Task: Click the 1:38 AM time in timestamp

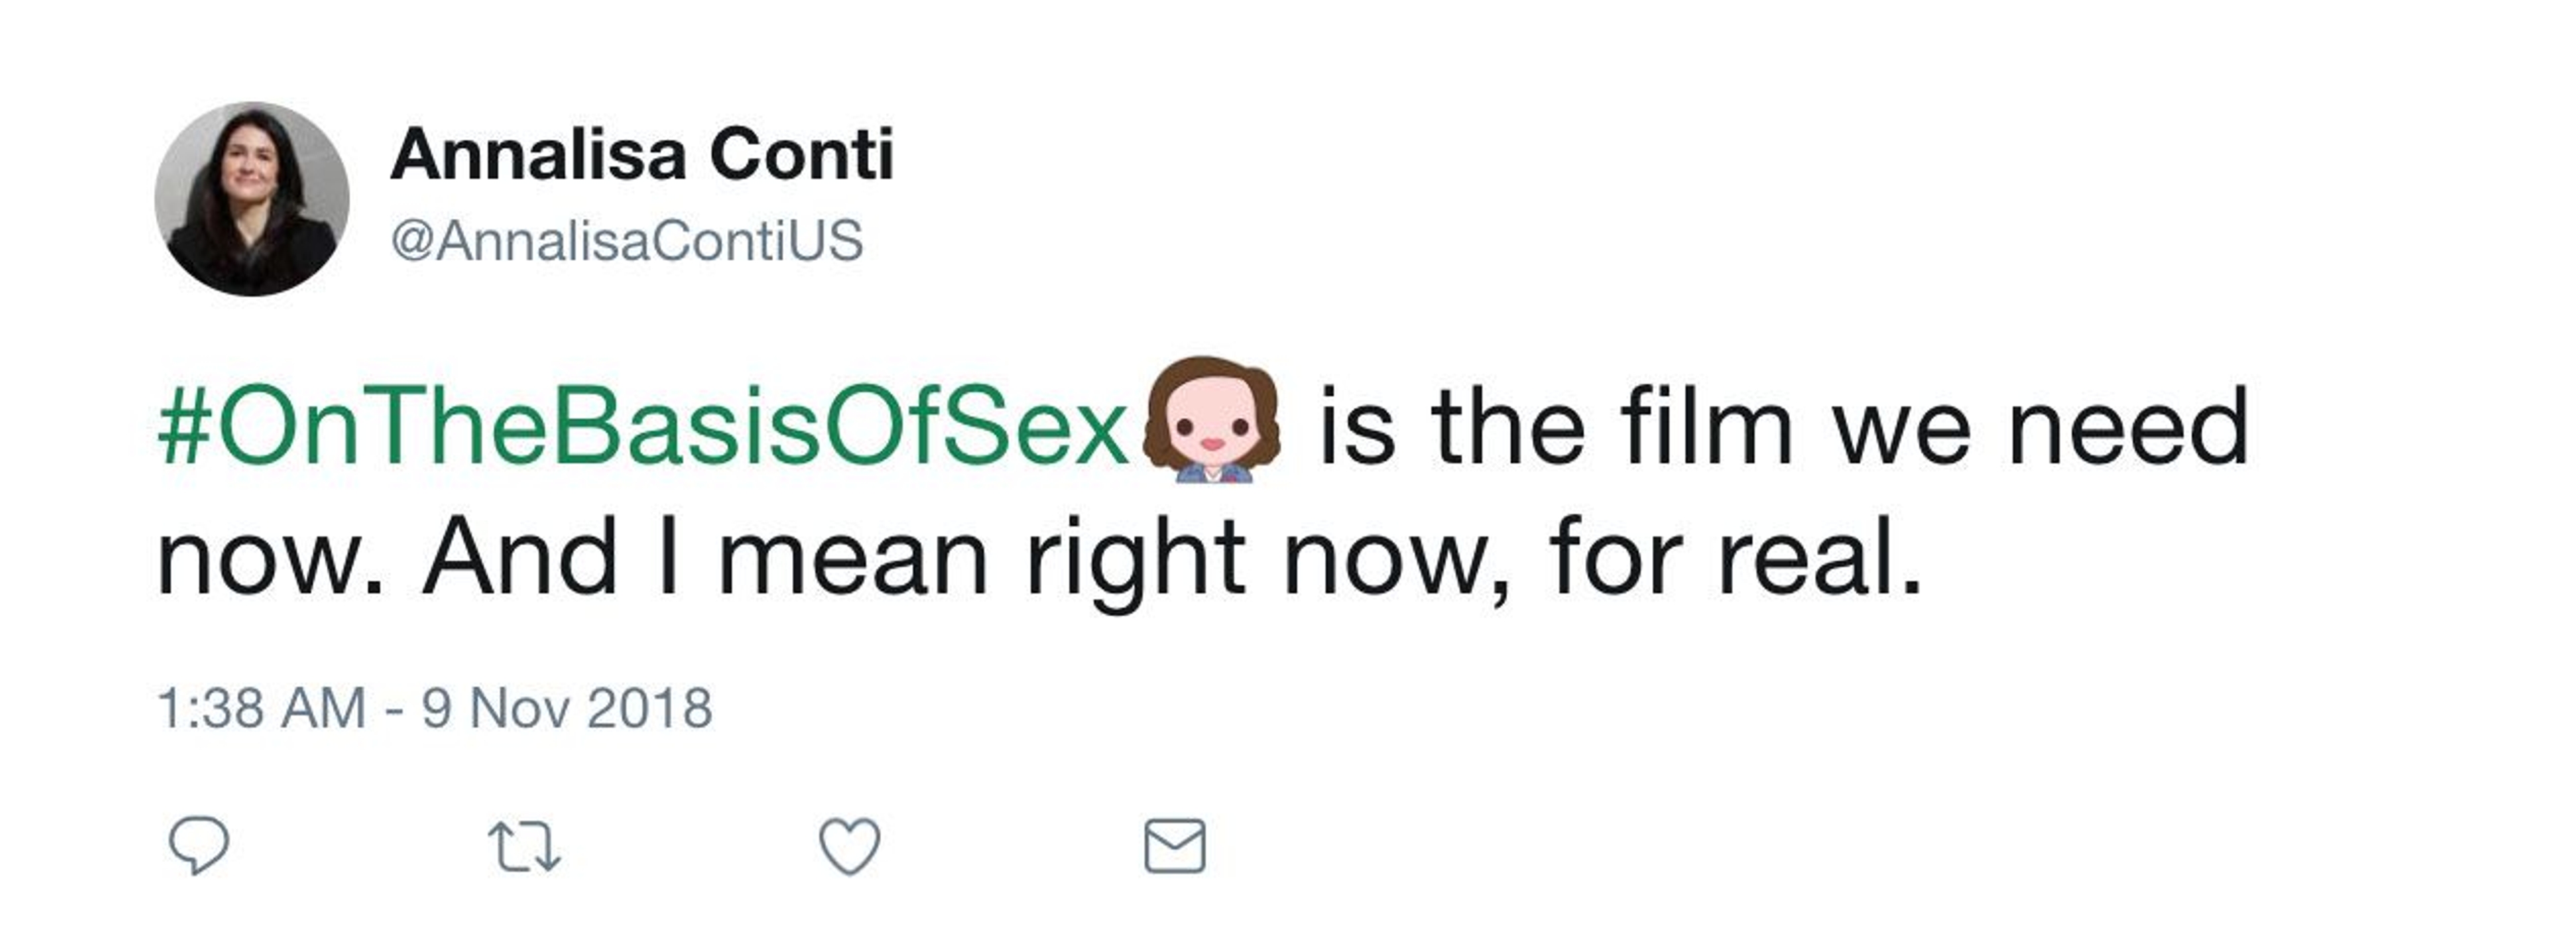Action: pyautogui.click(x=261, y=708)
